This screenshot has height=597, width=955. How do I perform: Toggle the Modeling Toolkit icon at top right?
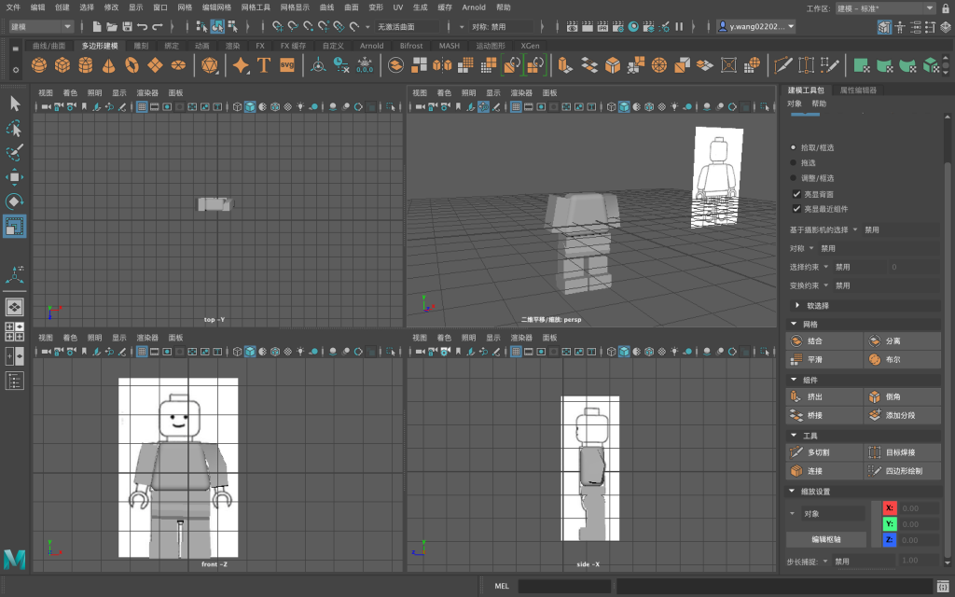(884, 27)
